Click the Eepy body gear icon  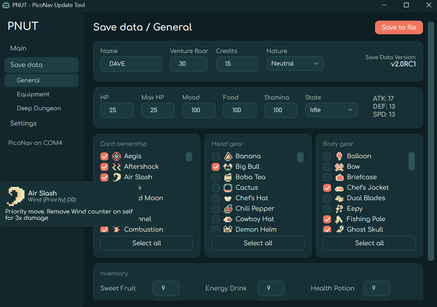click(339, 208)
